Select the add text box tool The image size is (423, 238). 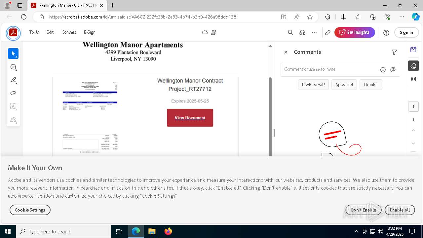[13, 106]
